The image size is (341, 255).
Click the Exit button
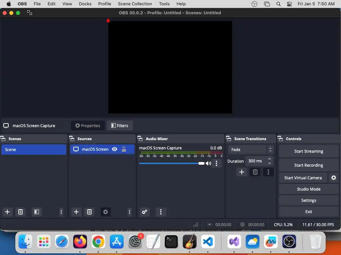tap(309, 212)
